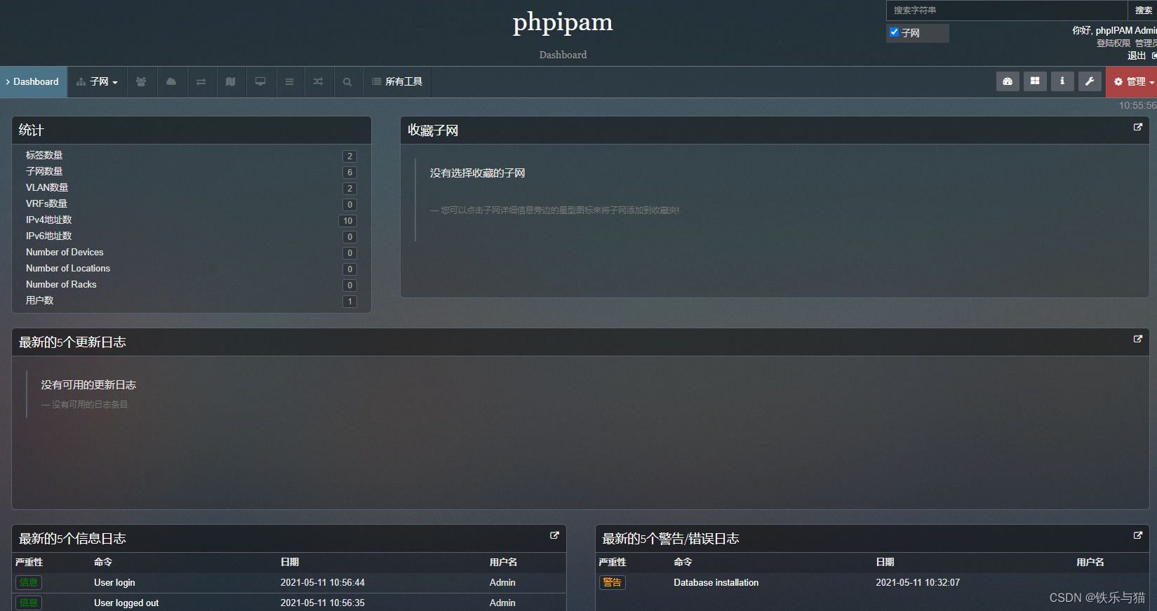Select the VRFs数量 statistics row
Image resolution: width=1157 pixels, height=611 pixels.
(x=191, y=204)
